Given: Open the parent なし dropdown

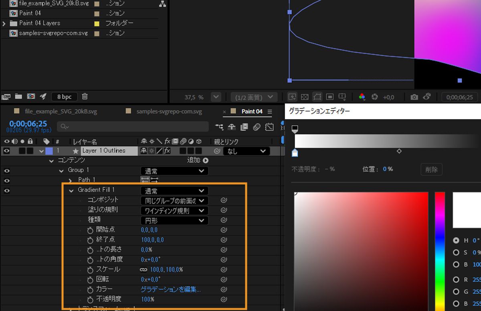Looking at the screenshot, I should (x=246, y=151).
